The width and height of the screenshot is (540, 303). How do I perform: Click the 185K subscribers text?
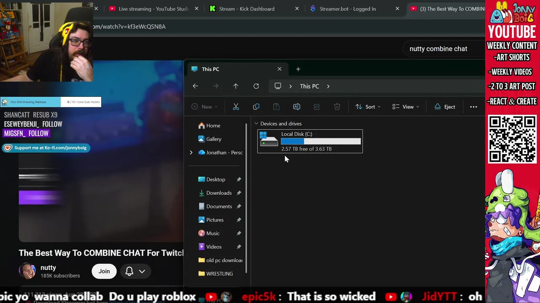click(60, 276)
